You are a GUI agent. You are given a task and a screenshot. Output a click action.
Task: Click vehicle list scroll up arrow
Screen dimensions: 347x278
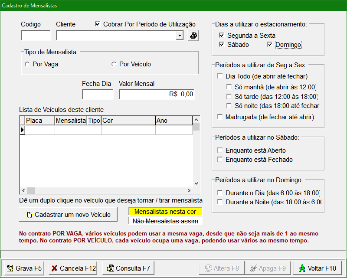(196, 120)
